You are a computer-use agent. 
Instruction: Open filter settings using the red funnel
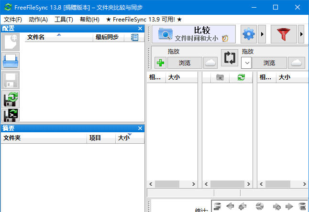283,34
